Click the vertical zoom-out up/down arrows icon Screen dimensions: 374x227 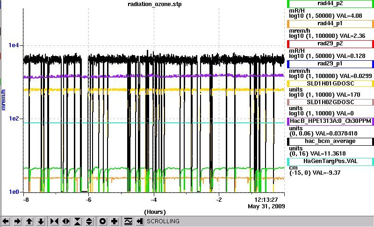(x=89, y=221)
